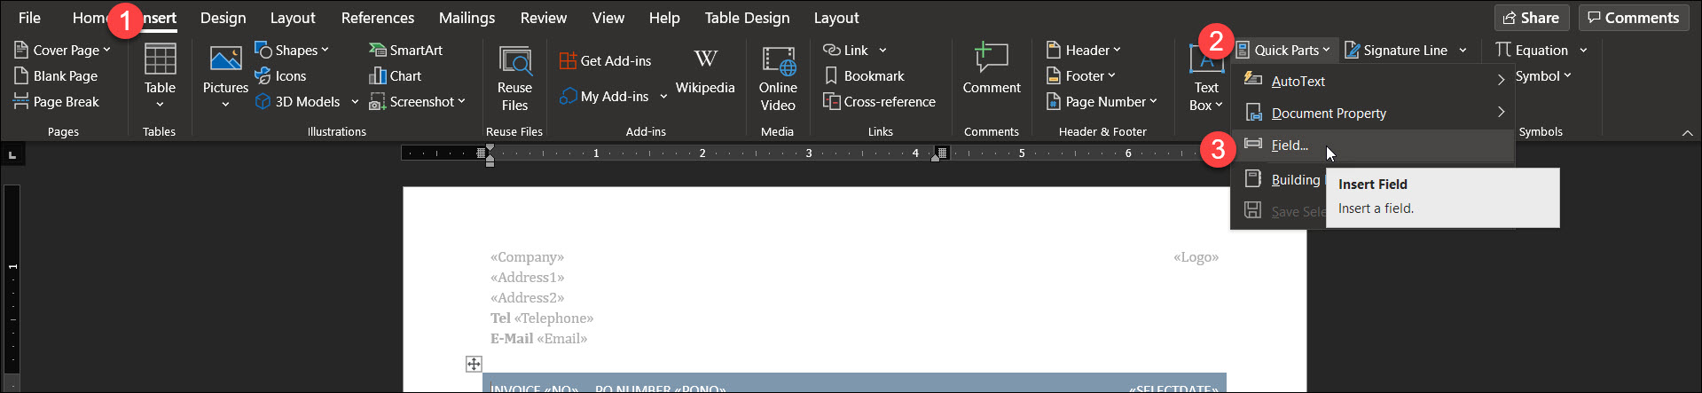Viewport: 1702px width, 393px height.
Task: Click the table move handle in document
Action: [474, 364]
